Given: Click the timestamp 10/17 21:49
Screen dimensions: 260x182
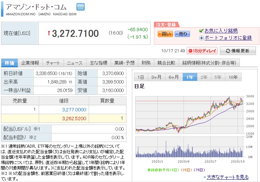Looking at the screenshot, I should 173,51.
